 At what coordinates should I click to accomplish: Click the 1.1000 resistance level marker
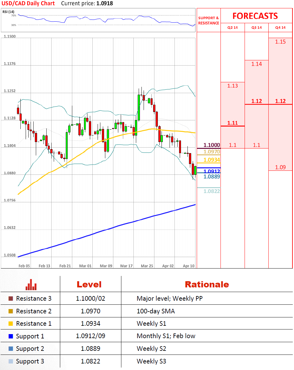click(x=212, y=145)
